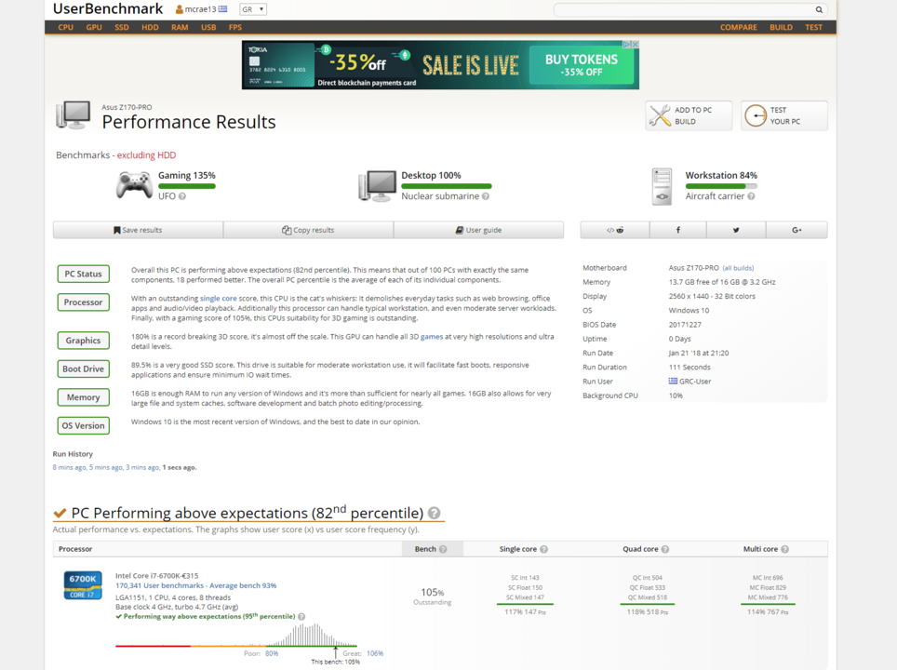
Task: Click the Memory section button
Action: [83, 397]
